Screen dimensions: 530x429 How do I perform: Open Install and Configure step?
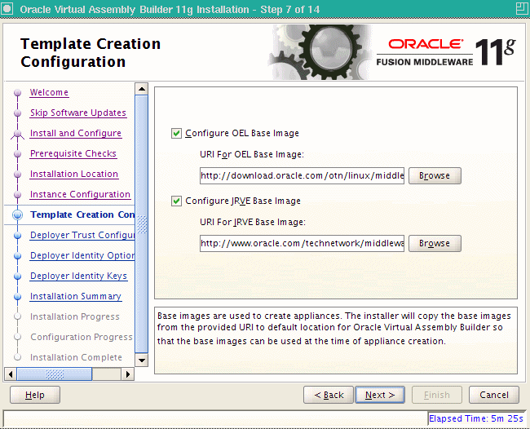pos(76,133)
